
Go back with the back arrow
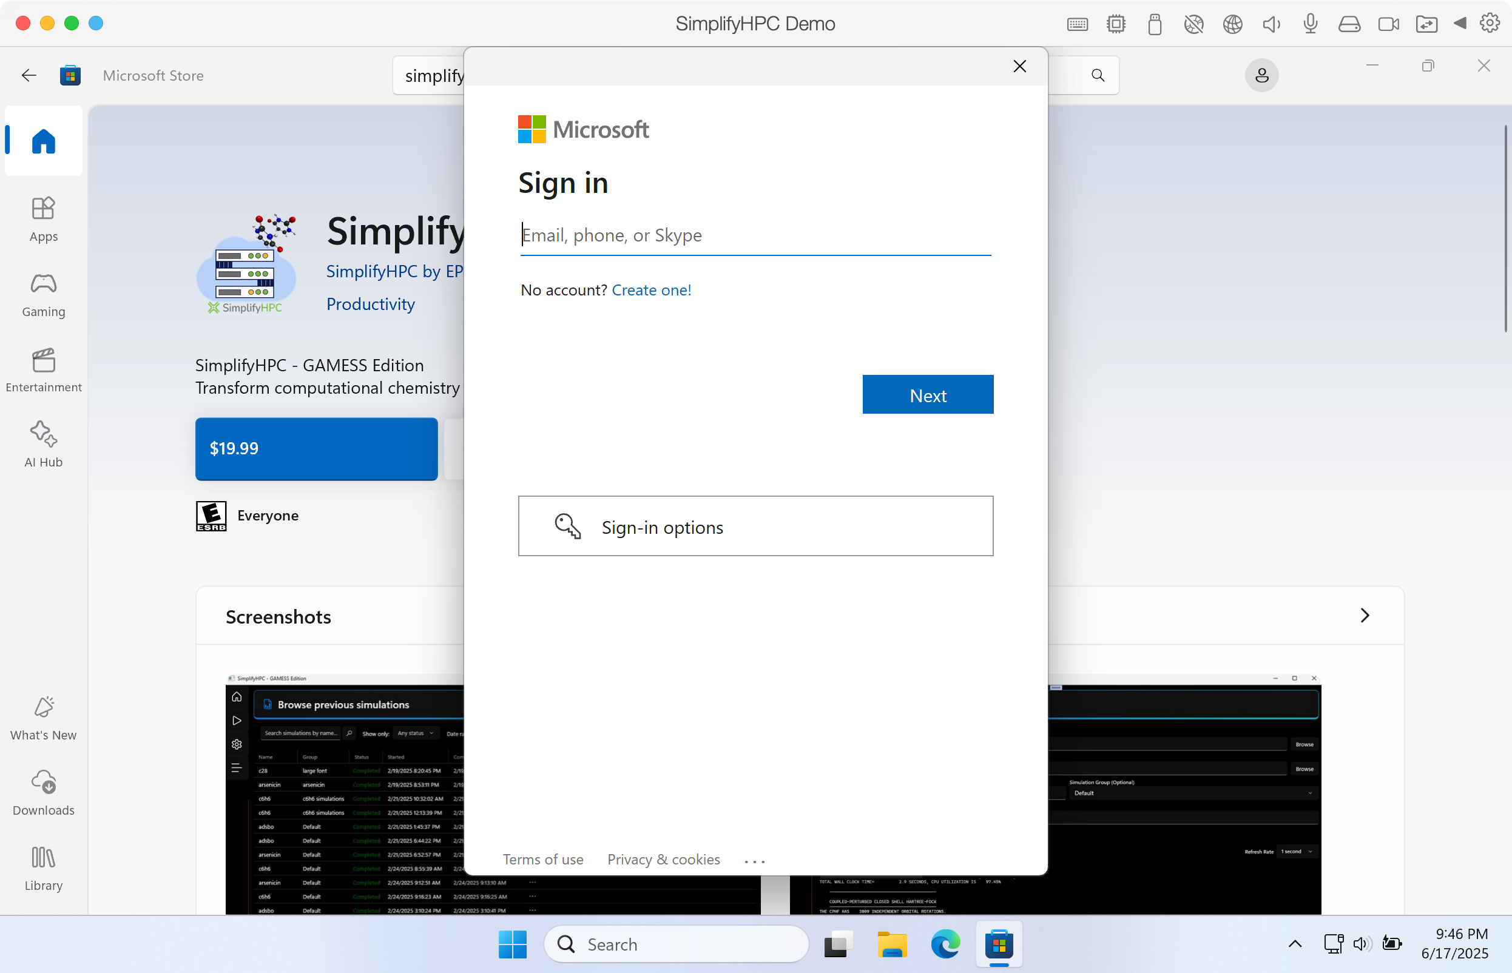click(29, 76)
